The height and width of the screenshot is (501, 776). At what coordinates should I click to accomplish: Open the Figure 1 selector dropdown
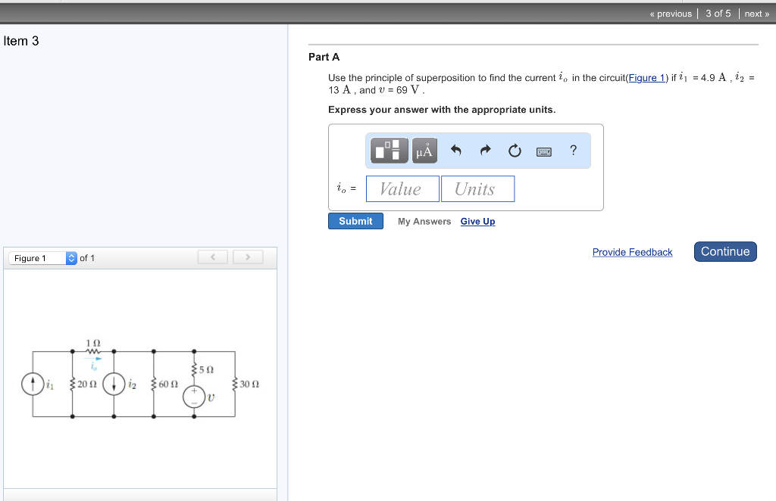(34, 257)
